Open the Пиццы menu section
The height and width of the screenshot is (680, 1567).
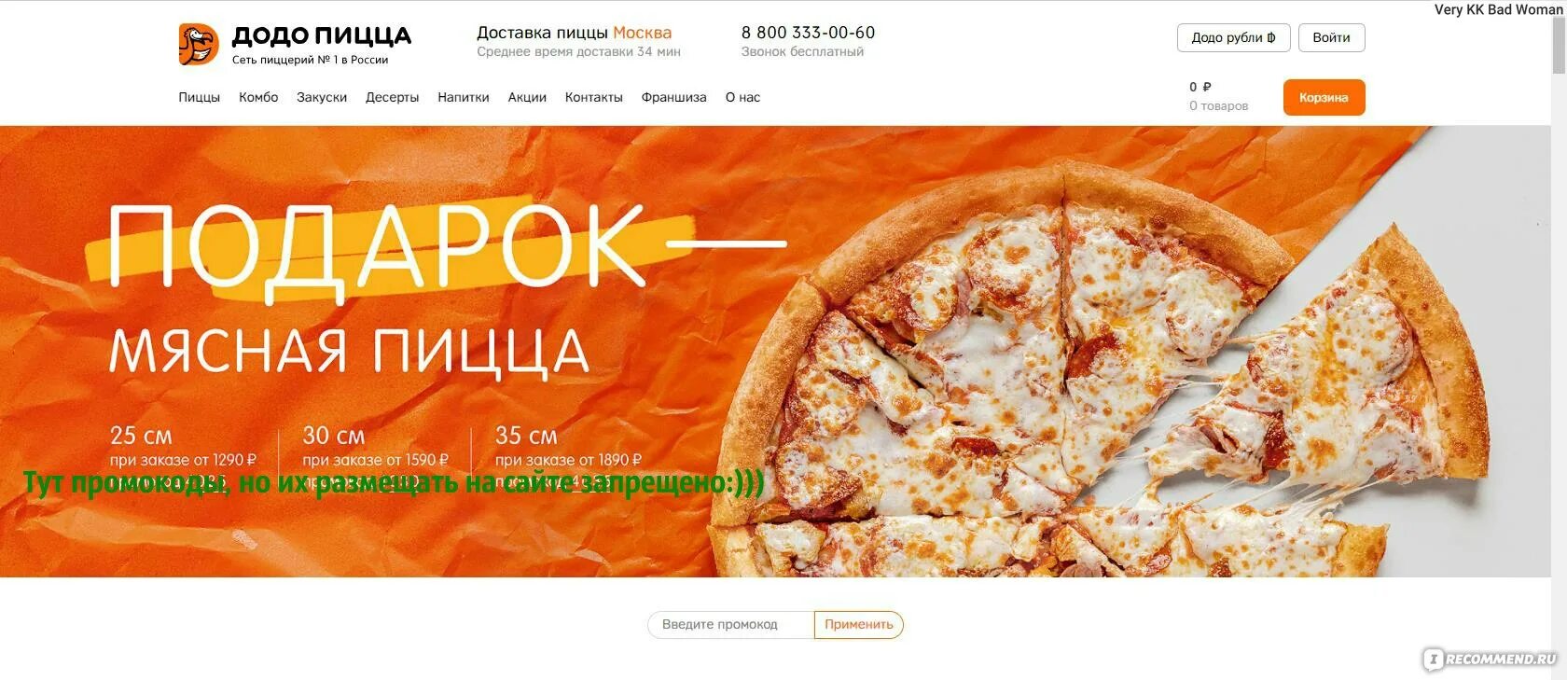coord(200,97)
